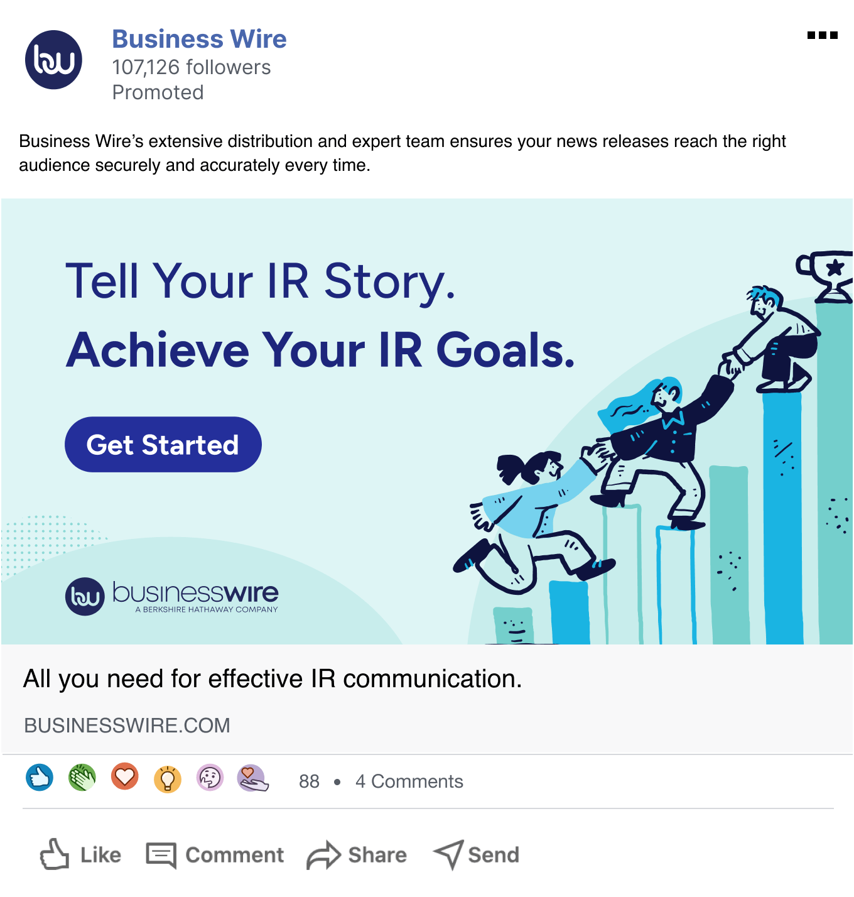Send the post via message
Screen dimensions: 854x897
pos(477,854)
